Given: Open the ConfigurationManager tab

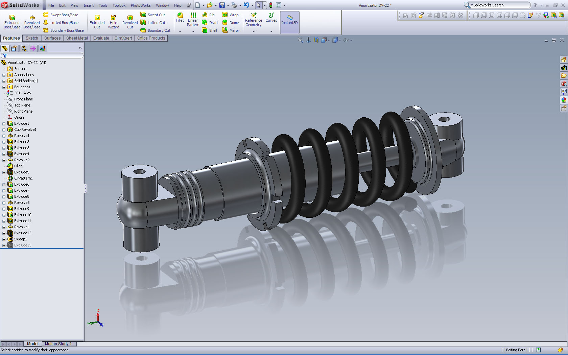Looking at the screenshot, I should coord(24,48).
